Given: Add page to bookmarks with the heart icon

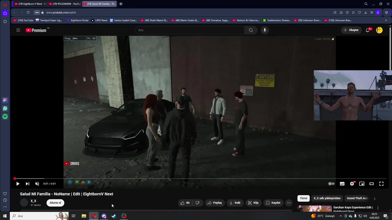Looking at the screenshot, I should click(x=360, y=13).
